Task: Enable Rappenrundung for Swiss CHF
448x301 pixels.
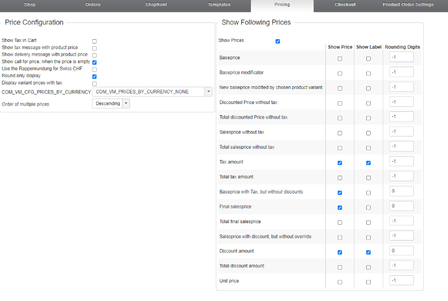Action: pyautogui.click(x=95, y=69)
